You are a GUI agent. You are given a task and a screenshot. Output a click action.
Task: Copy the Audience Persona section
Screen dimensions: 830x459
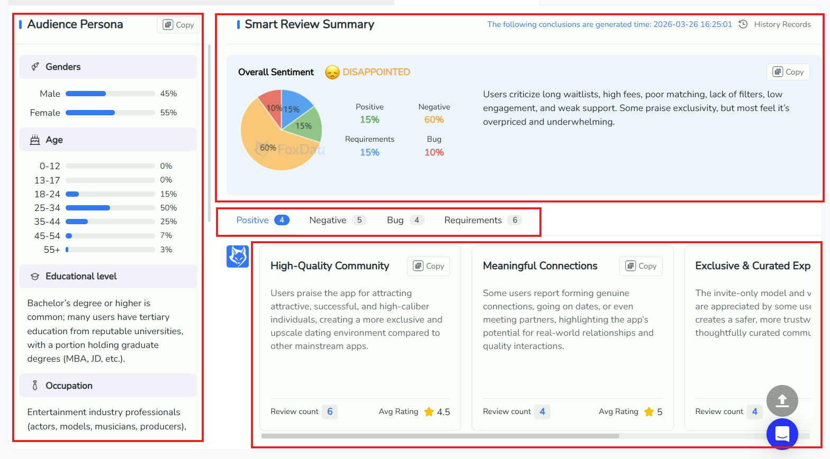click(178, 25)
